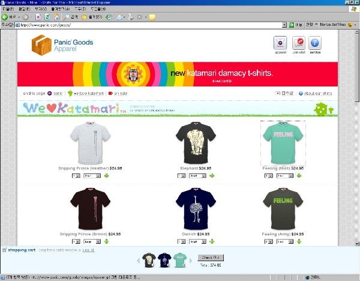Viewport: 360px width, 281px height.
Task: Jump to we love katamari link
Action: click(86, 93)
